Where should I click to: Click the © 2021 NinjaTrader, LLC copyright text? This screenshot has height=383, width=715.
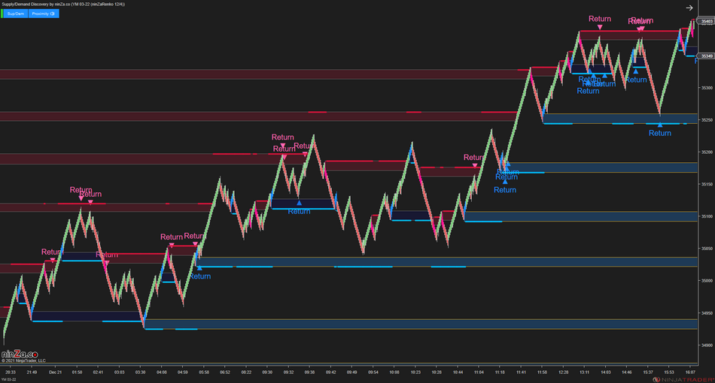coord(24,360)
